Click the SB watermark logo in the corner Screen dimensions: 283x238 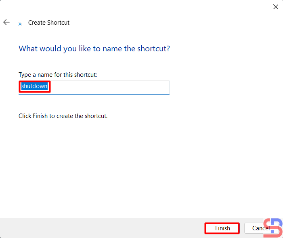(x=273, y=228)
